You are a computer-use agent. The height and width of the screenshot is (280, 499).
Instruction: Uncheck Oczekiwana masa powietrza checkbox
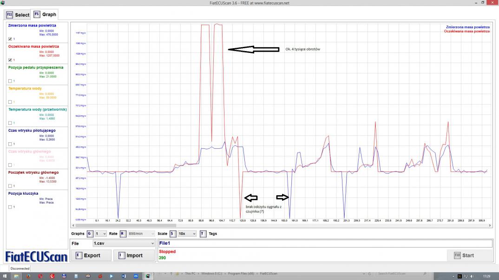pos(10,60)
